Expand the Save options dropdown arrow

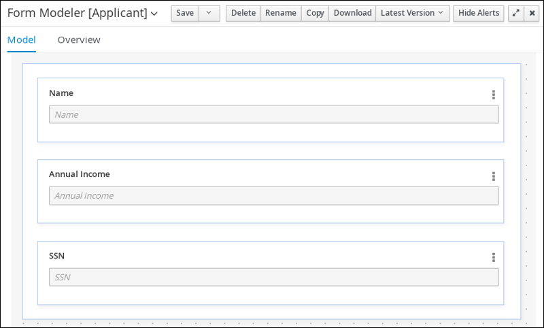[209, 13]
